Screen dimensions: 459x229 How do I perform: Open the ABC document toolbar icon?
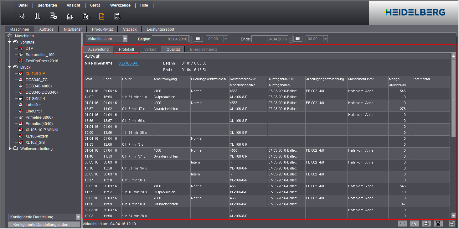22,16
